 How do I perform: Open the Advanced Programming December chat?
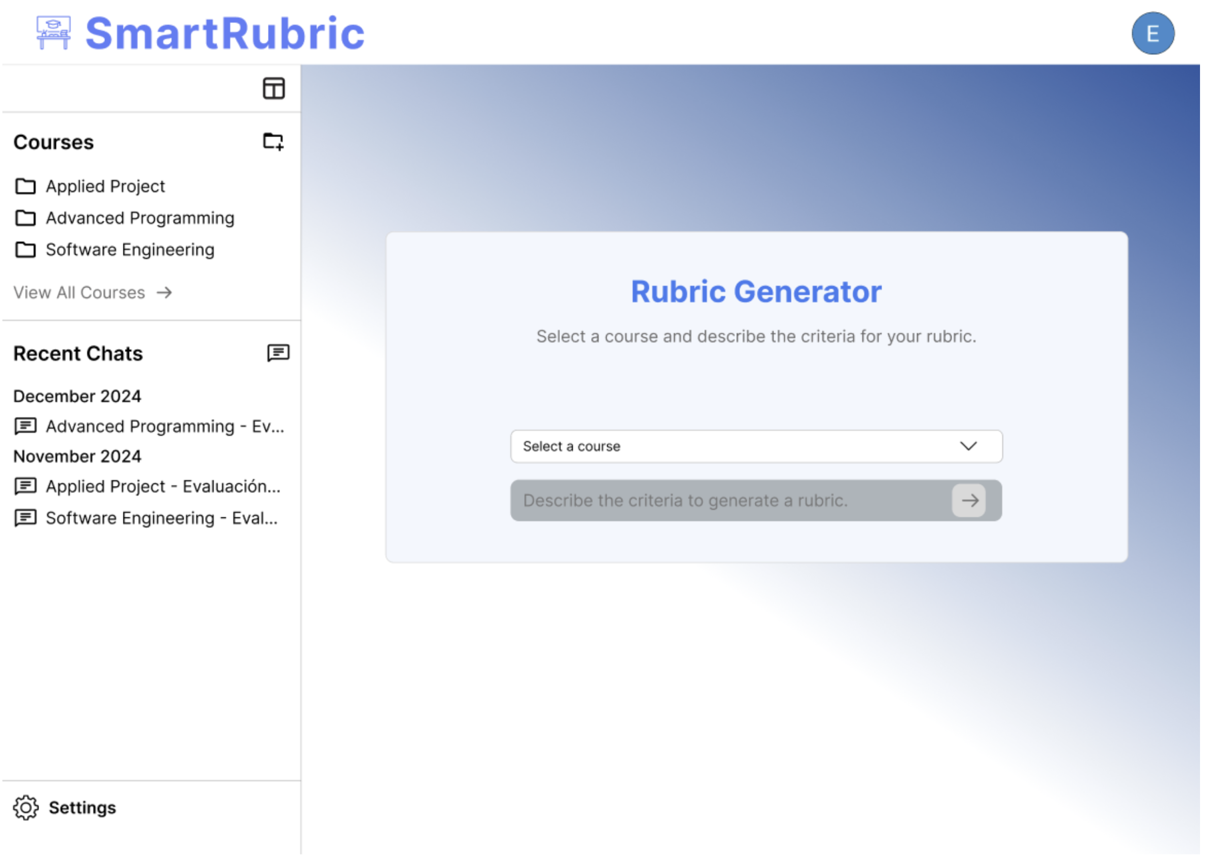(x=164, y=426)
